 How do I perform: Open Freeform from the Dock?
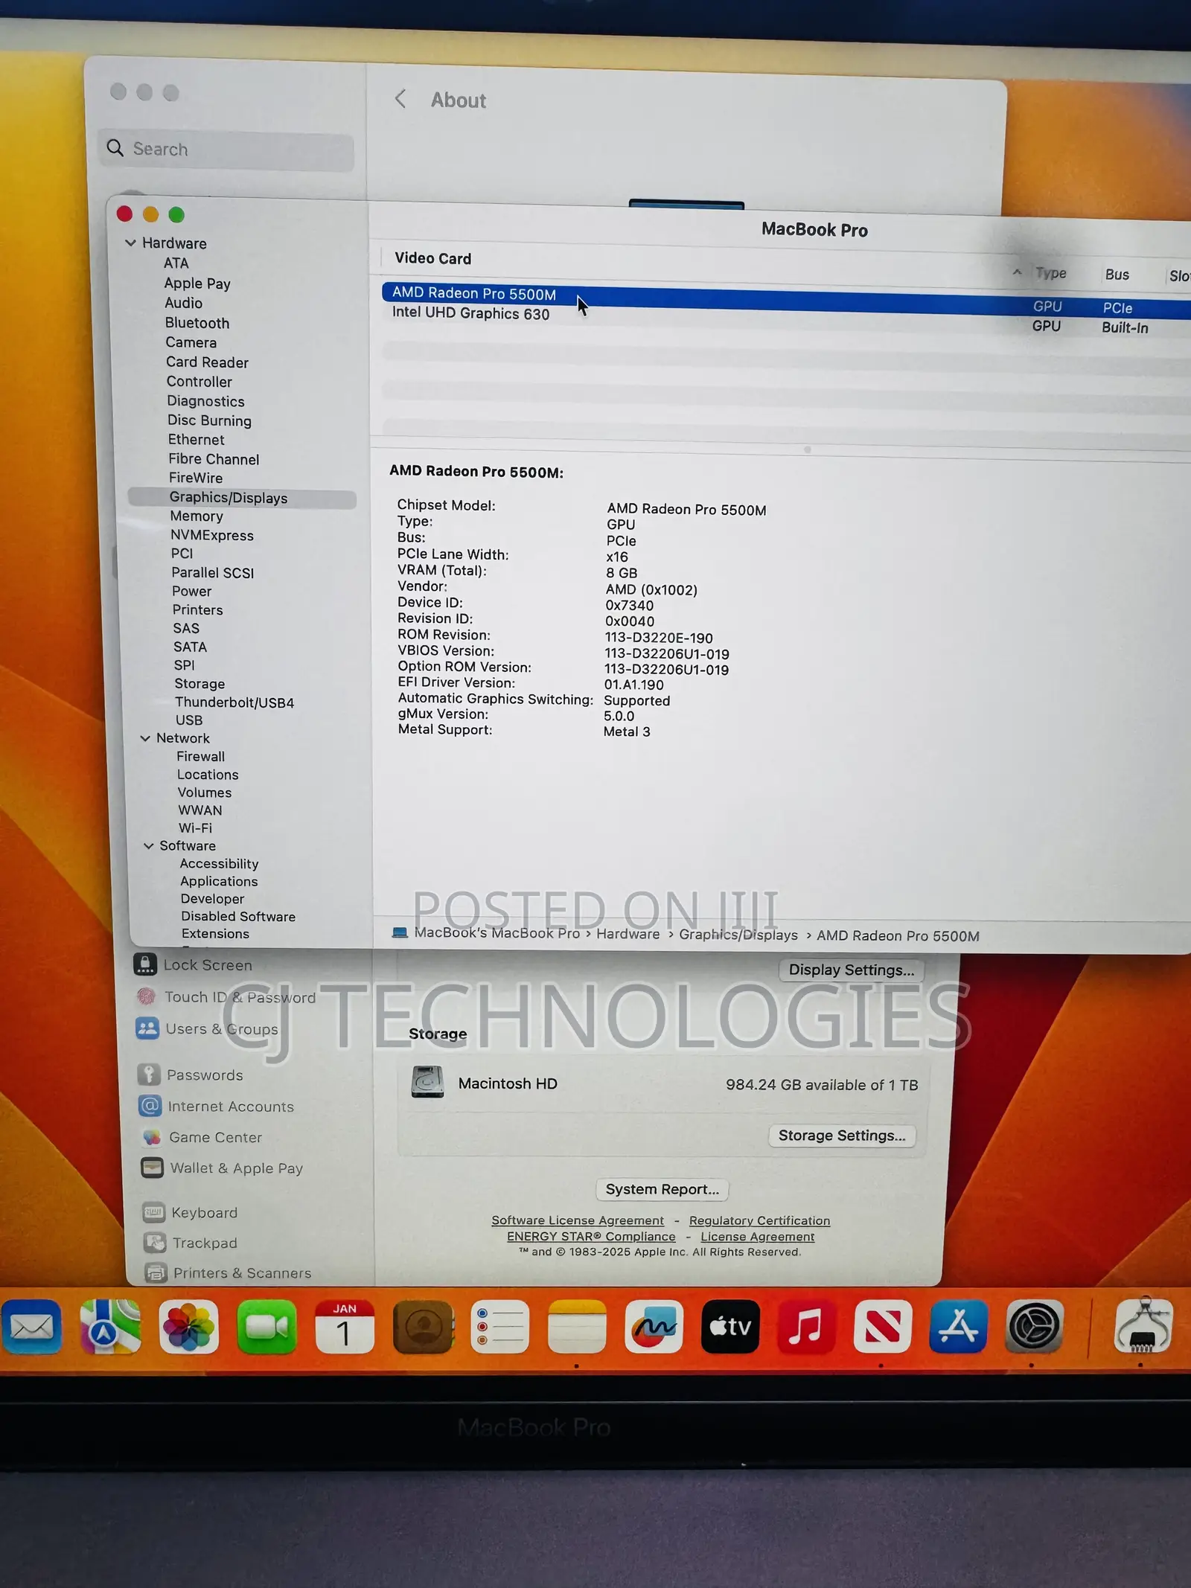click(654, 1327)
